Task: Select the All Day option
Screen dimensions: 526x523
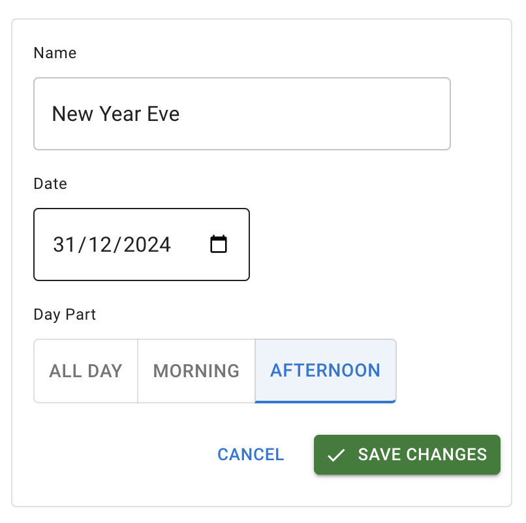Action: [x=86, y=371]
